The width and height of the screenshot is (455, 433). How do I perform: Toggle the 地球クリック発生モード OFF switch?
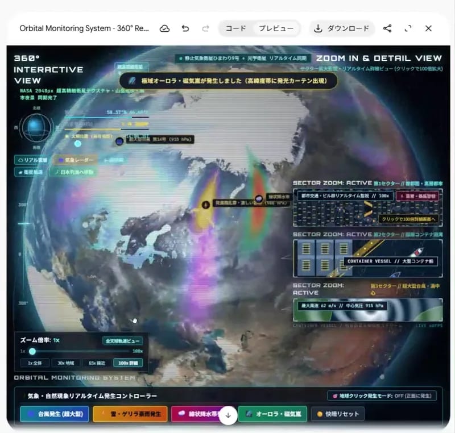pos(382,396)
